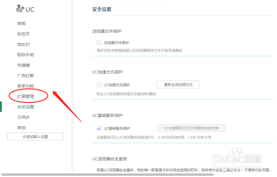
Task: Click description text 保护您的书签等数据
Action: 140,51
